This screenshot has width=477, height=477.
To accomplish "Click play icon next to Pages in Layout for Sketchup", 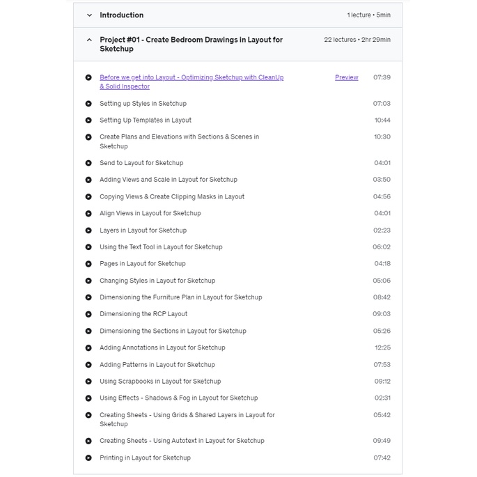I will [x=88, y=264].
